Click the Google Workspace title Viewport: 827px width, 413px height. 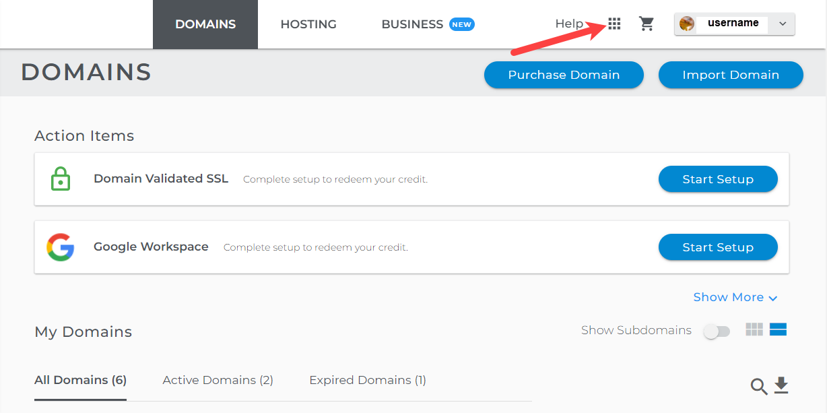pyautogui.click(x=151, y=247)
